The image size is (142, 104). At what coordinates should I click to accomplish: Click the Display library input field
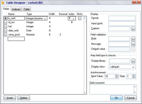pyautogui.click(x=119, y=61)
